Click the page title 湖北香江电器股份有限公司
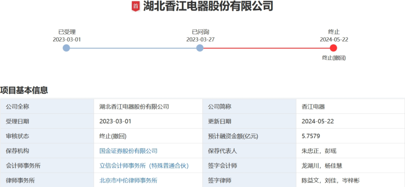This screenshot has height=187, width=405. 208,6
